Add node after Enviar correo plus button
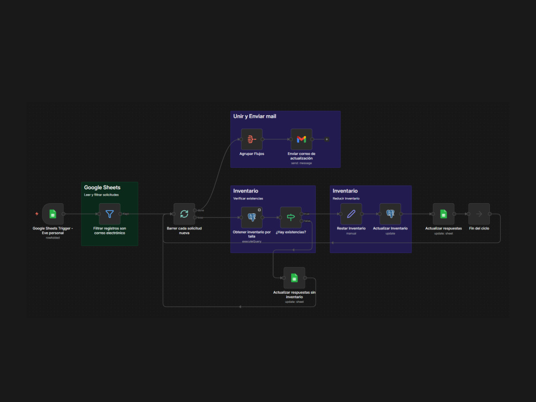The image size is (536, 402). (327, 139)
